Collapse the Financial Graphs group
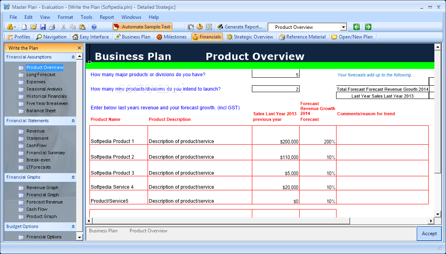446x254 pixels. (73, 177)
